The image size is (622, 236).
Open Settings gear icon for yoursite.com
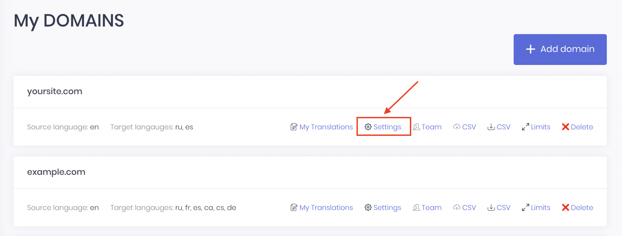coord(368,127)
